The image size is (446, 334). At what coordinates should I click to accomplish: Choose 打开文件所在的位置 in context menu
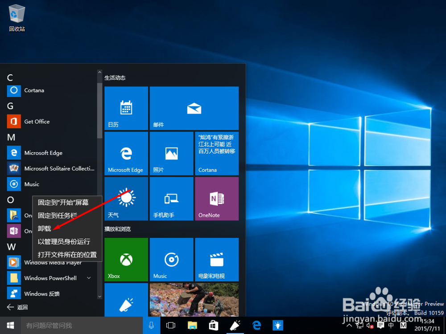[x=67, y=254]
